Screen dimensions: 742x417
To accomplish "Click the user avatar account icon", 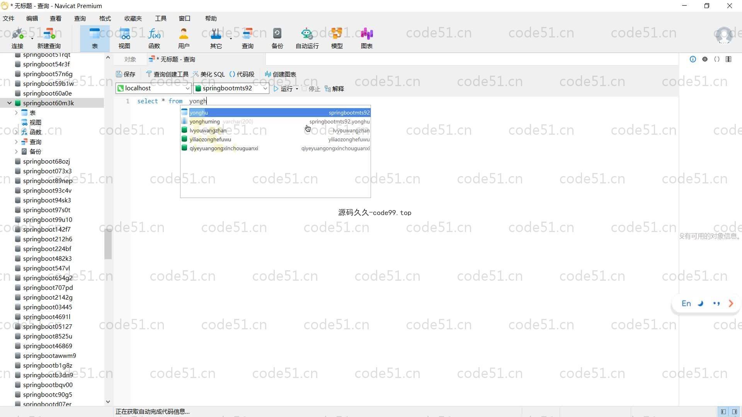I will coord(724,35).
